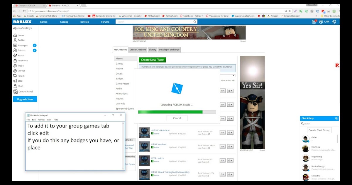
Task: Open the Profile sidebar icon
Action: coord(15,40)
